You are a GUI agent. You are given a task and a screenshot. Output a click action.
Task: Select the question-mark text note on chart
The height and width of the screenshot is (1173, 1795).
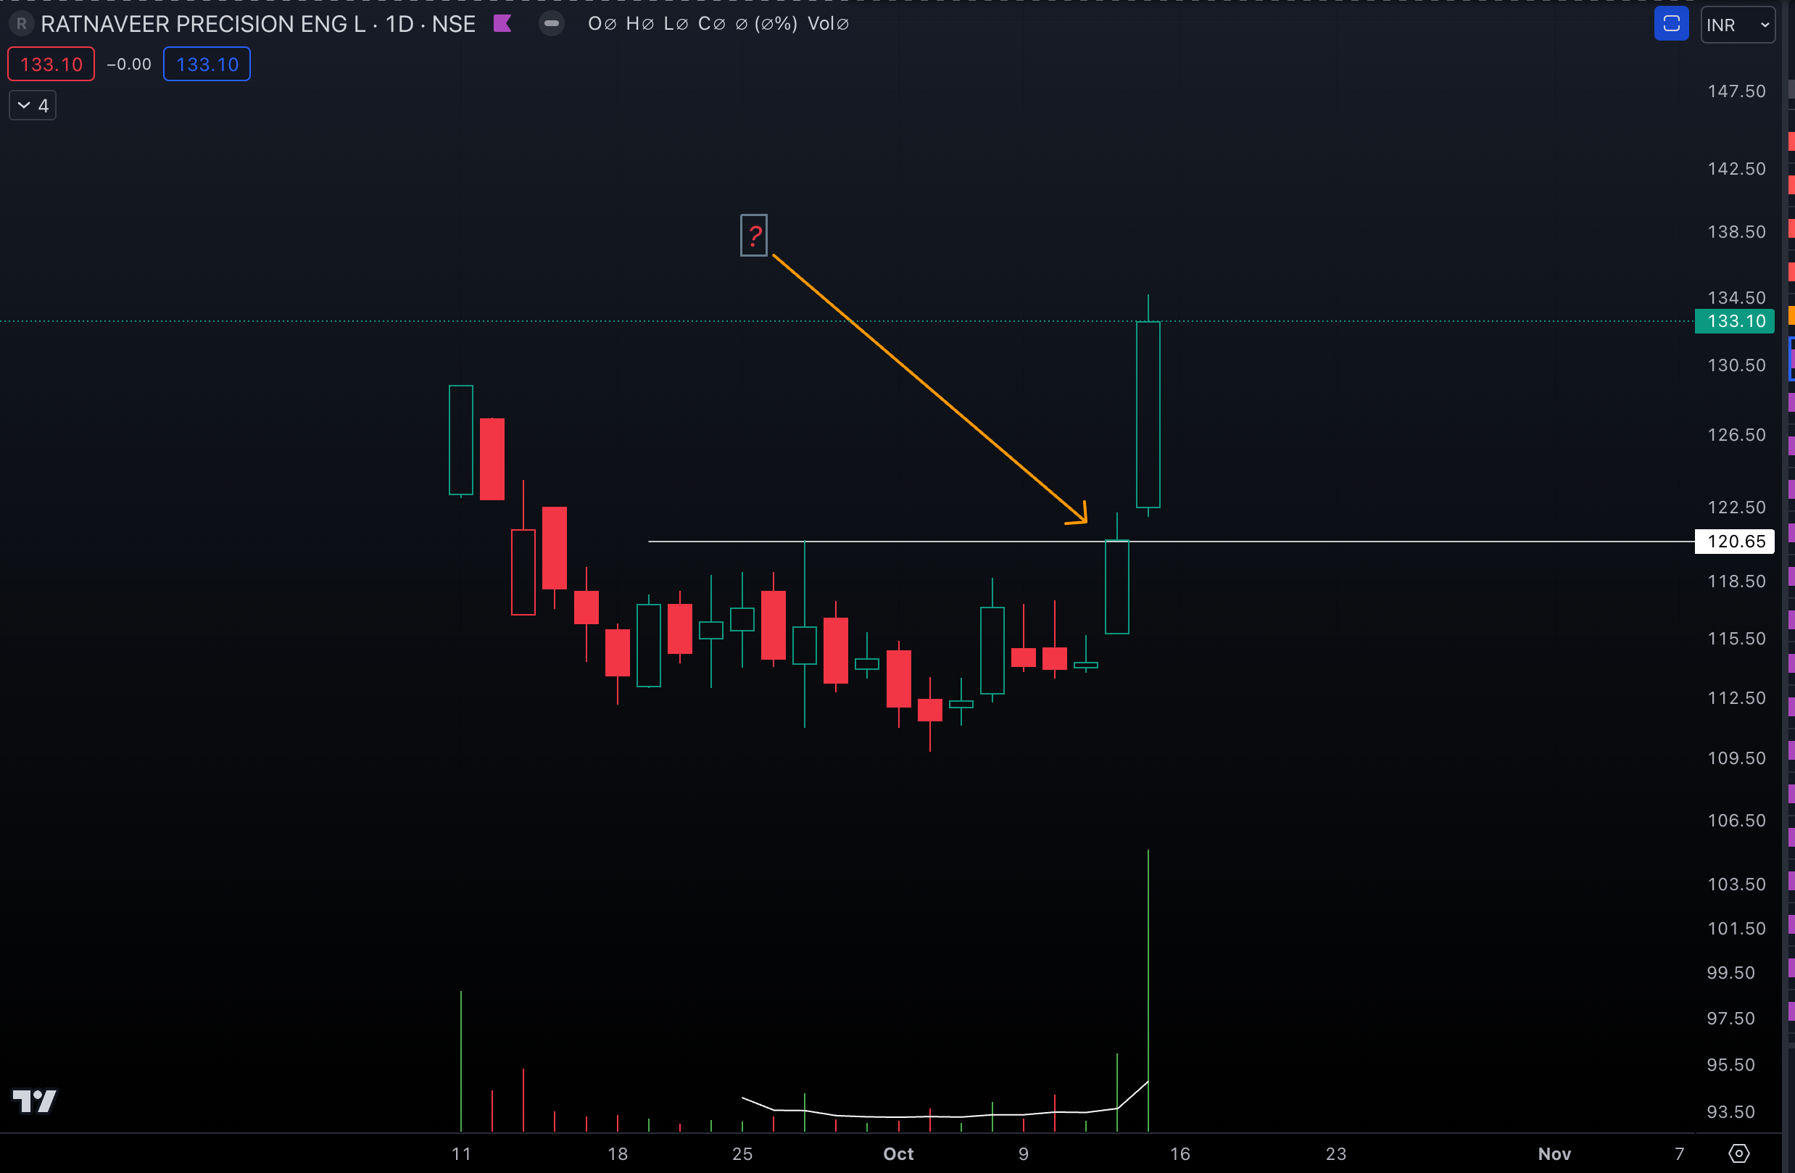(x=753, y=236)
